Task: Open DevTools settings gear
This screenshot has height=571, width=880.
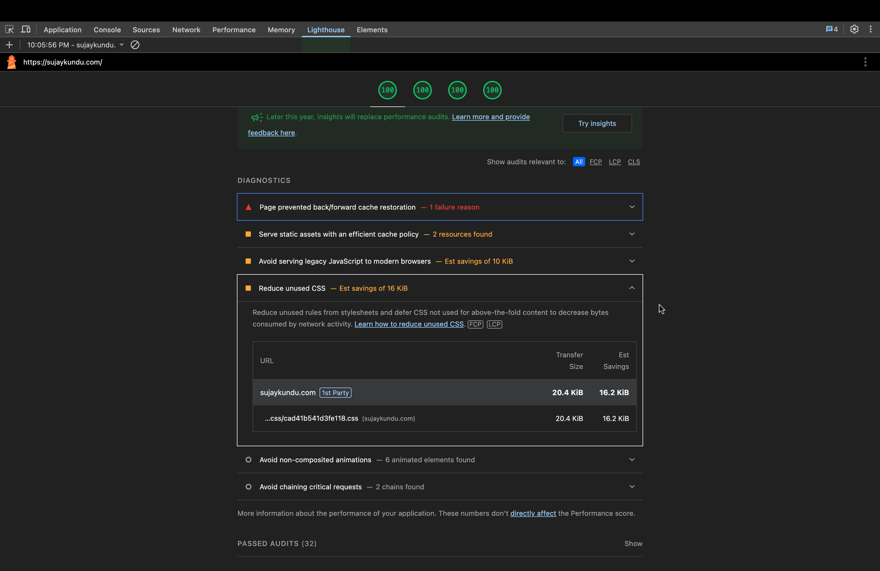Action: pos(854,30)
